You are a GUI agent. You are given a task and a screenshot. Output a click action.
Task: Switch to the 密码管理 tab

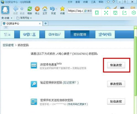tap(80, 34)
